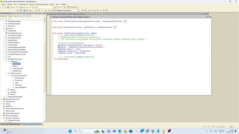Click the edit pencil icon in configuration panel
The width and height of the screenshot is (239, 134).
12,16
